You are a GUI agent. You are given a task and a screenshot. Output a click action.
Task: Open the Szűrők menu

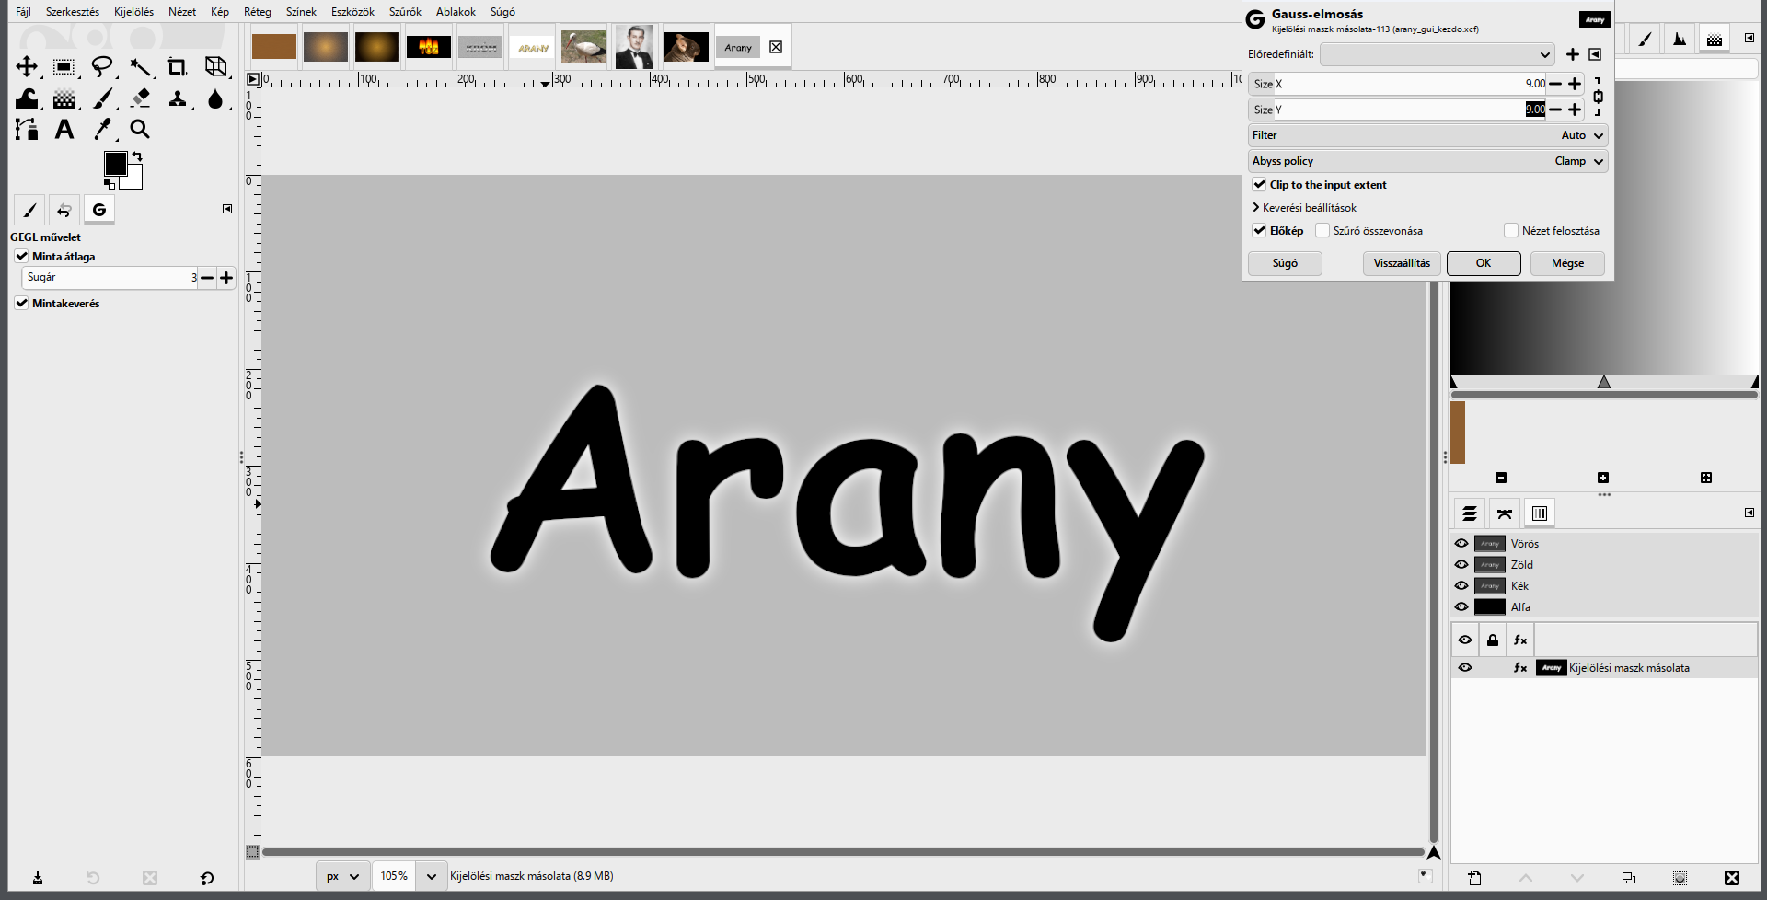[405, 12]
